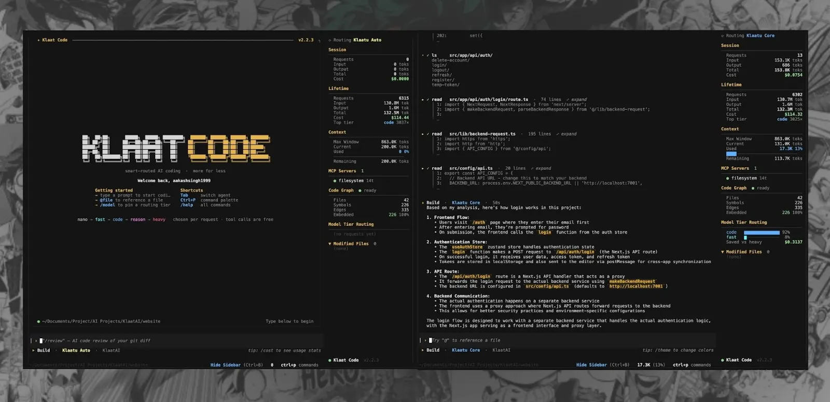Click Saved vs heavy $0.3137 value
Screen dimensions: 830x402
click(793, 242)
